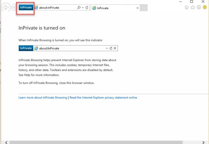Click the sample stop X icon in the page indicator image
This screenshot has width=209, height=144.
click(115, 48)
